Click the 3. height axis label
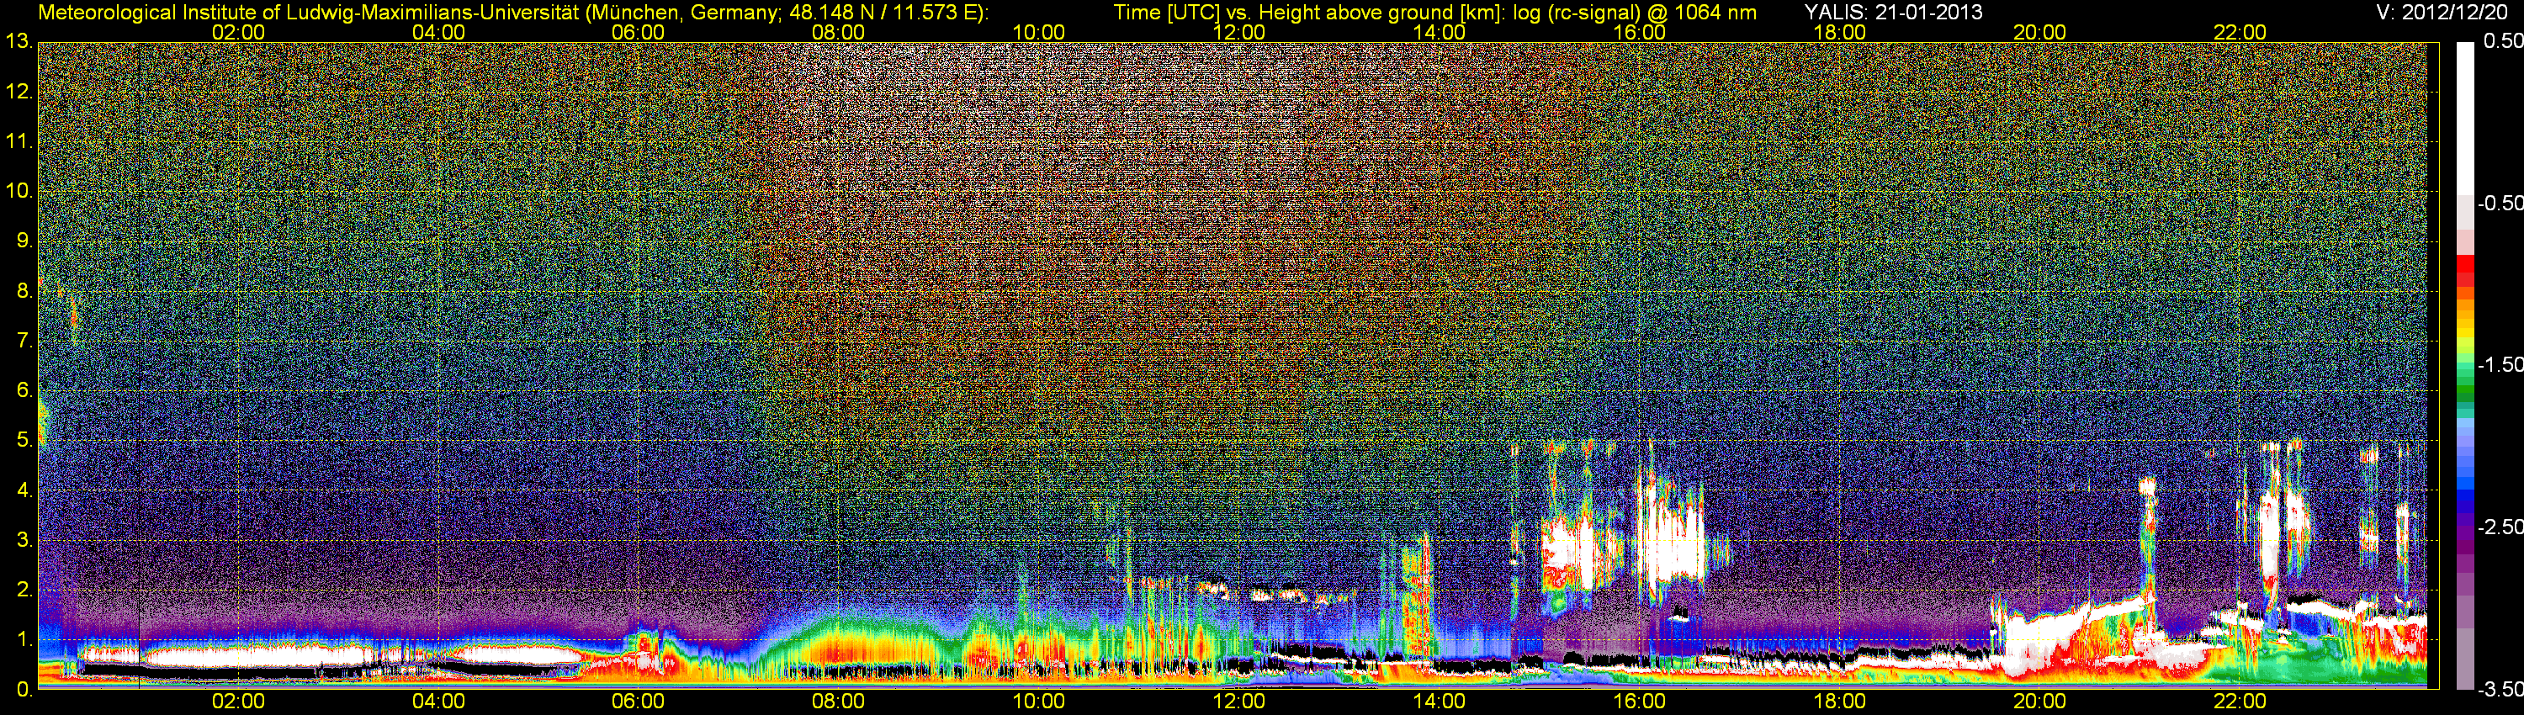2524x715 pixels. coord(24,541)
